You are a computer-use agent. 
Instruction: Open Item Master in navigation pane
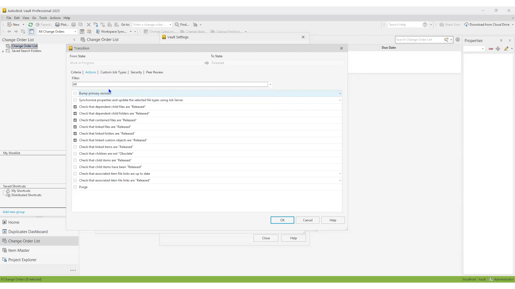19,250
